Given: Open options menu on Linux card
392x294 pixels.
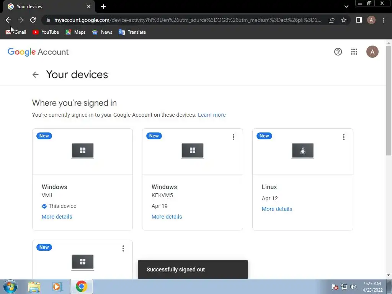Looking at the screenshot, I should (343, 137).
